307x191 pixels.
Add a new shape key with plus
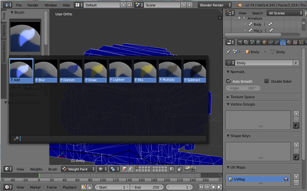(296, 145)
